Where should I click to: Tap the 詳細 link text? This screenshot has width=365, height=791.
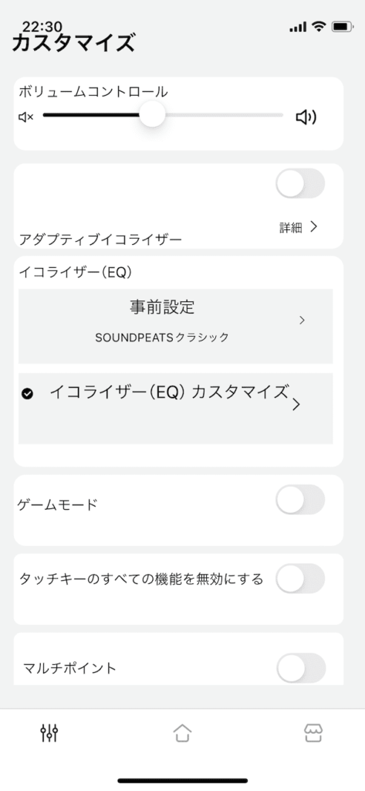click(291, 228)
